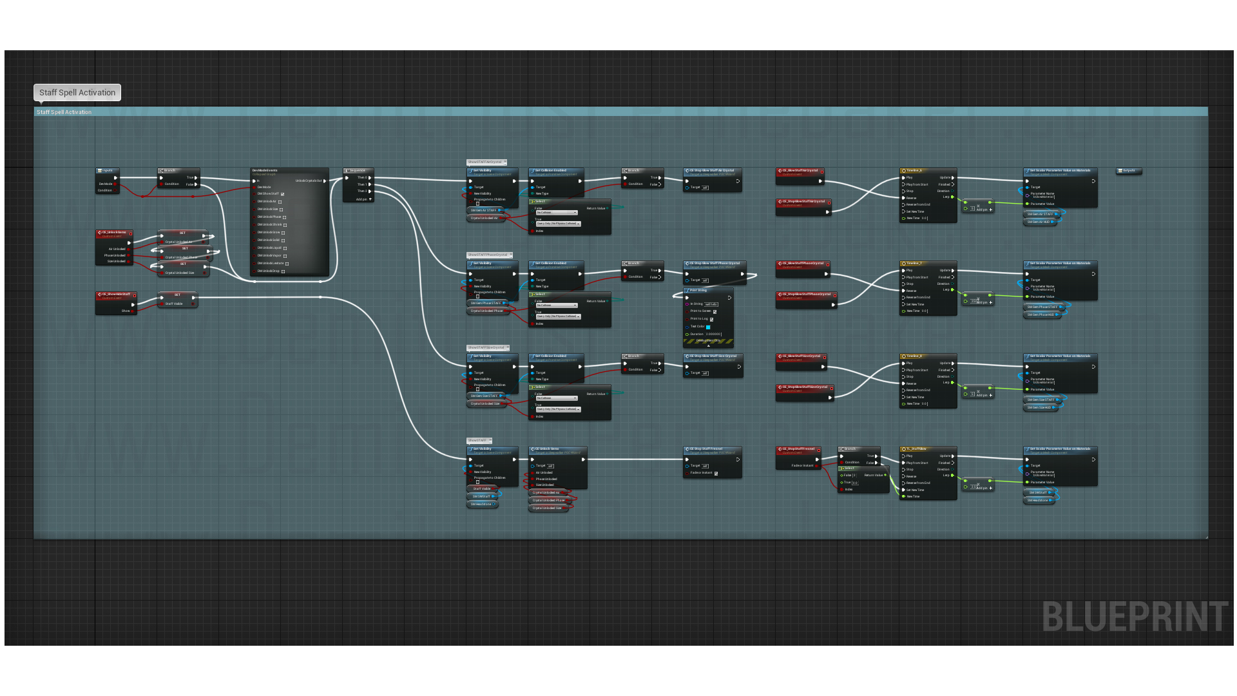
Task: Open False dropdown in Air crystal Select node
Action: click(557, 213)
